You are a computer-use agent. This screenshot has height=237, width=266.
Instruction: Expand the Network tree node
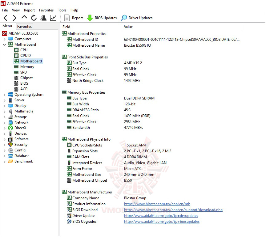click(5, 123)
